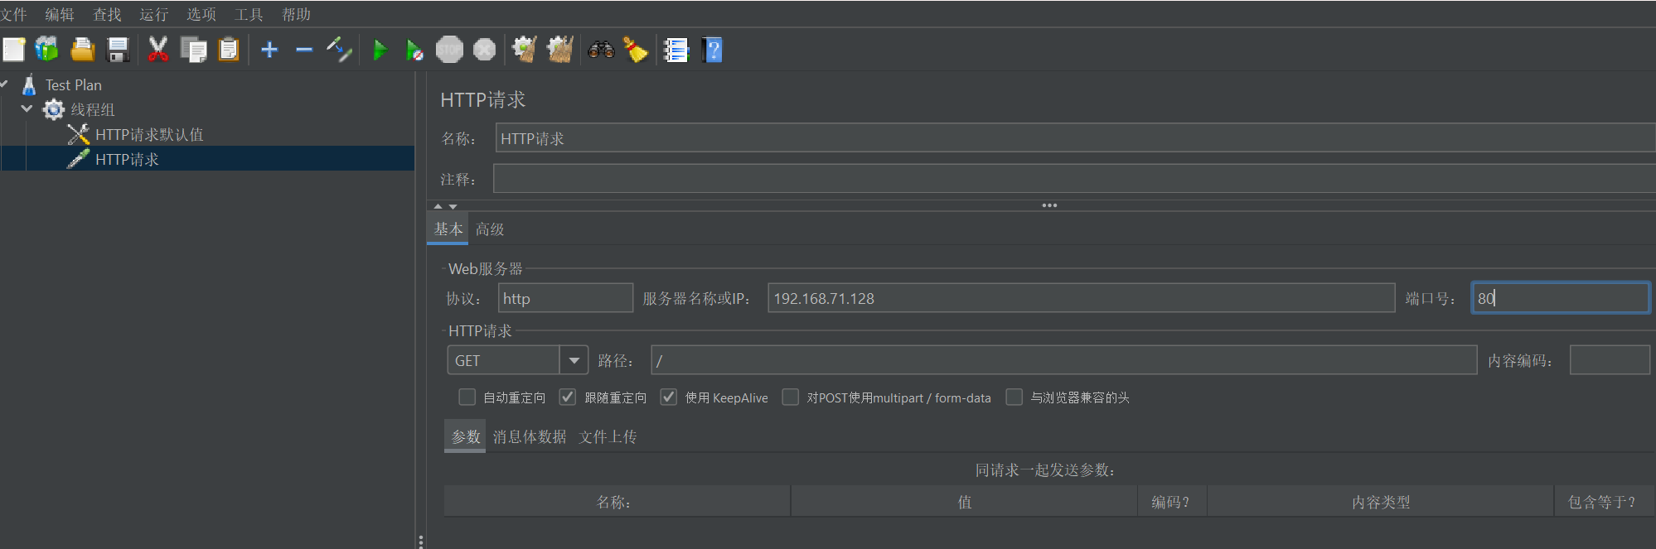Create a new test plan via toolbar

[14, 50]
